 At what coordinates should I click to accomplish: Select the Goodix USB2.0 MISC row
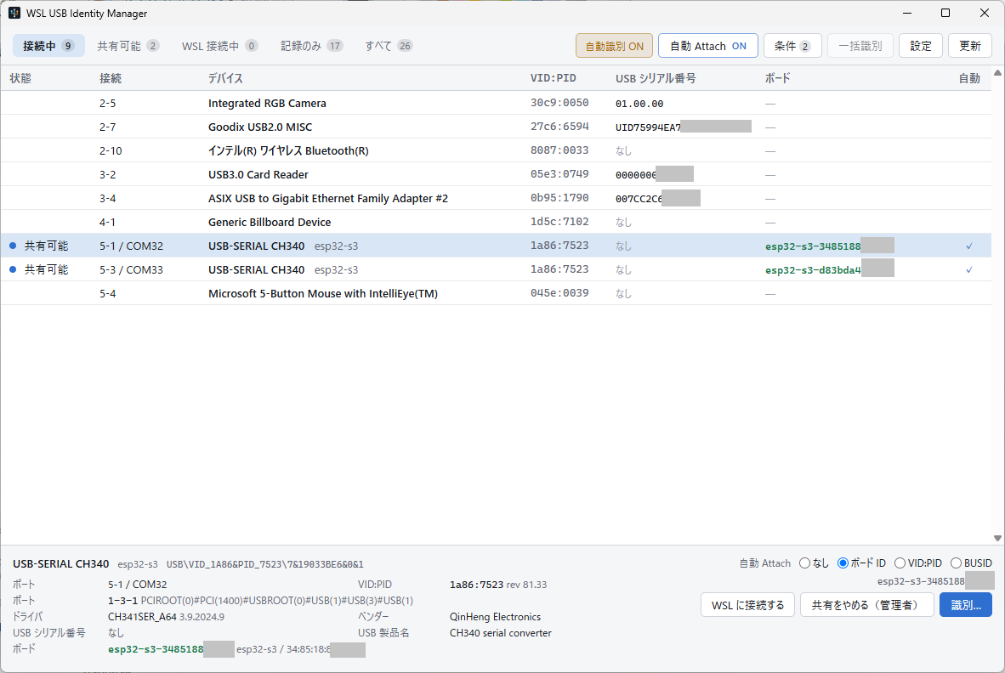coord(496,127)
